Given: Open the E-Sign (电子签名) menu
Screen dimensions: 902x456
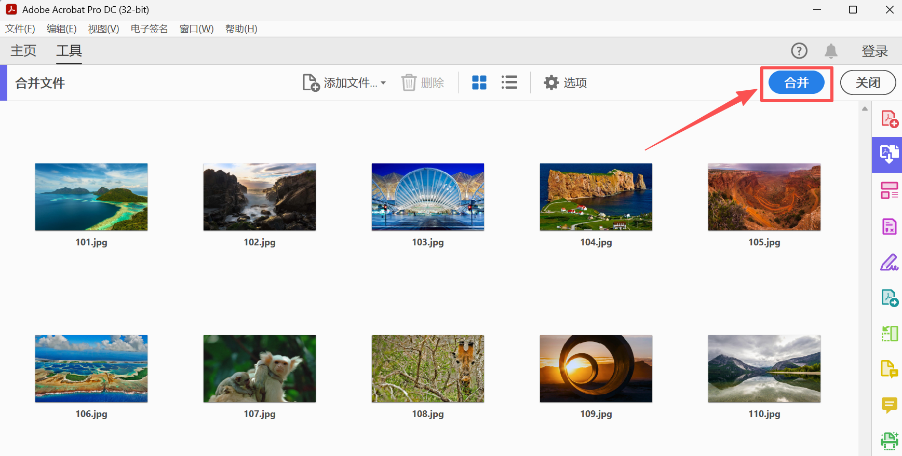Looking at the screenshot, I should coord(150,29).
